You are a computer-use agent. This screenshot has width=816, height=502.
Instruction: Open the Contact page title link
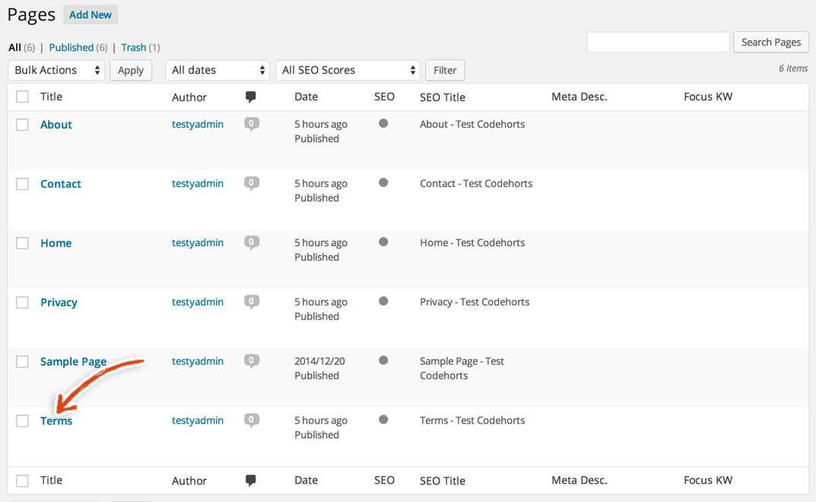click(x=61, y=184)
